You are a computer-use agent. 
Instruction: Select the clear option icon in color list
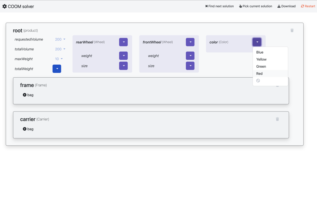pyautogui.click(x=258, y=81)
